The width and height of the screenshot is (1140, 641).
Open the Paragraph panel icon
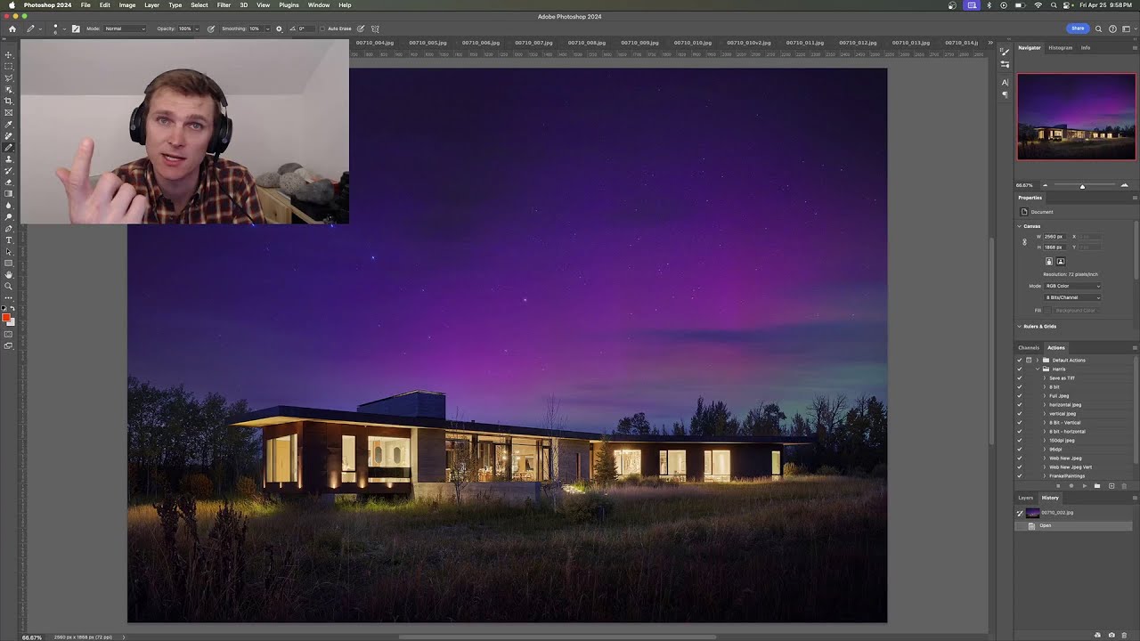point(1005,94)
